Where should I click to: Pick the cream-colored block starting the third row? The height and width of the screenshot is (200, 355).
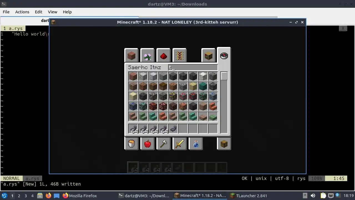tap(133, 96)
